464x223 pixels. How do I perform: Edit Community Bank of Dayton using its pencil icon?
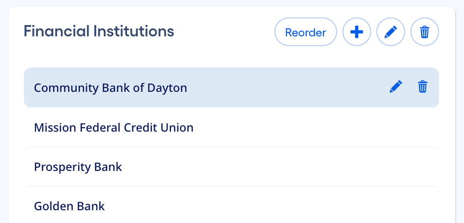click(396, 87)
